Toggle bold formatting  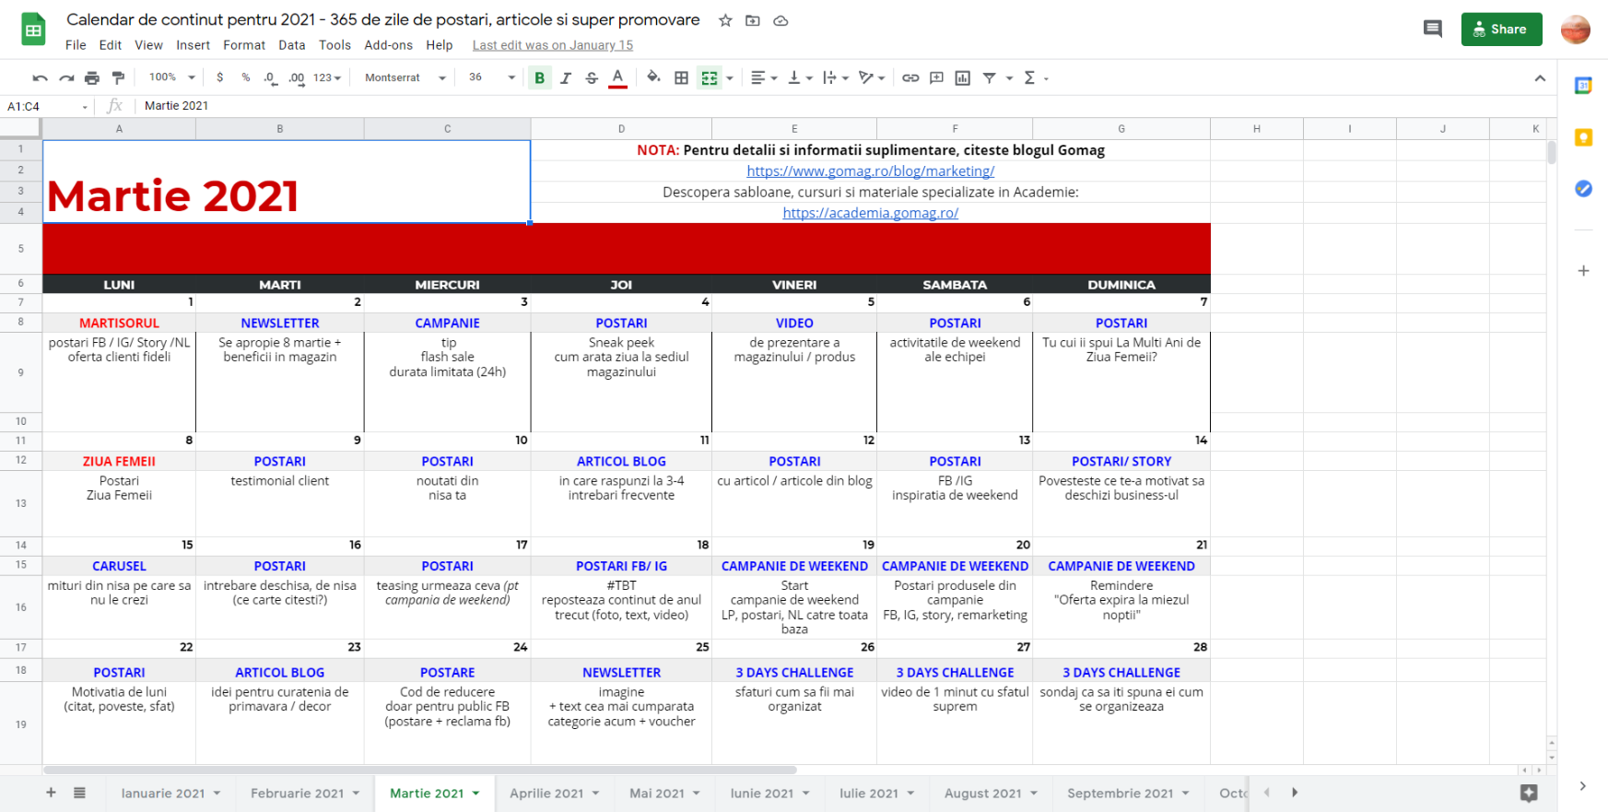pyautogui.click(x=540, y=78)
